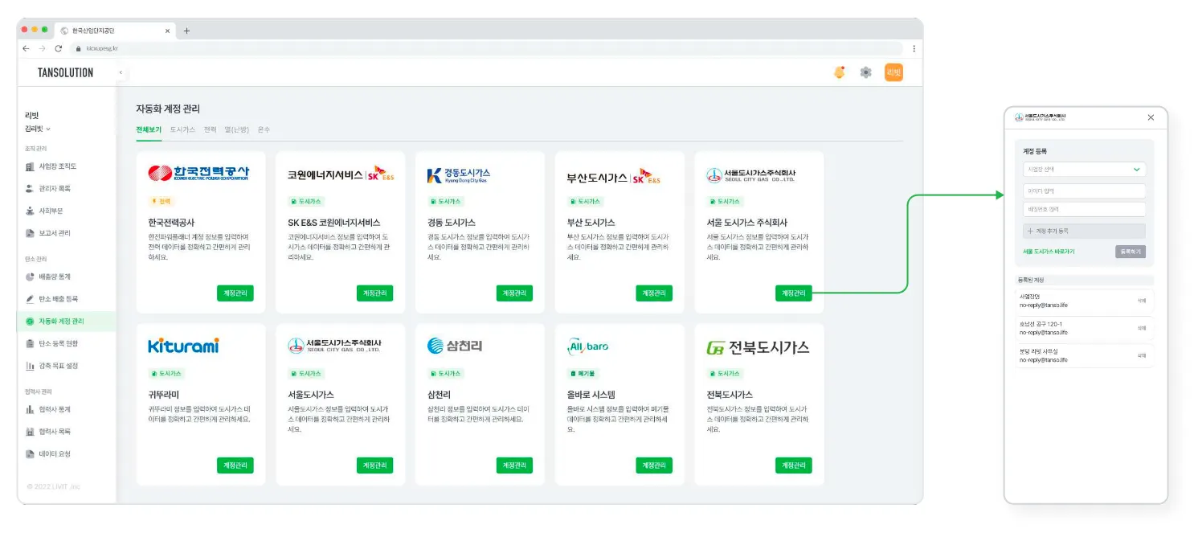Click the + 계정 추가 등록 button
1194x537 pixels.
coord(1084,231)
